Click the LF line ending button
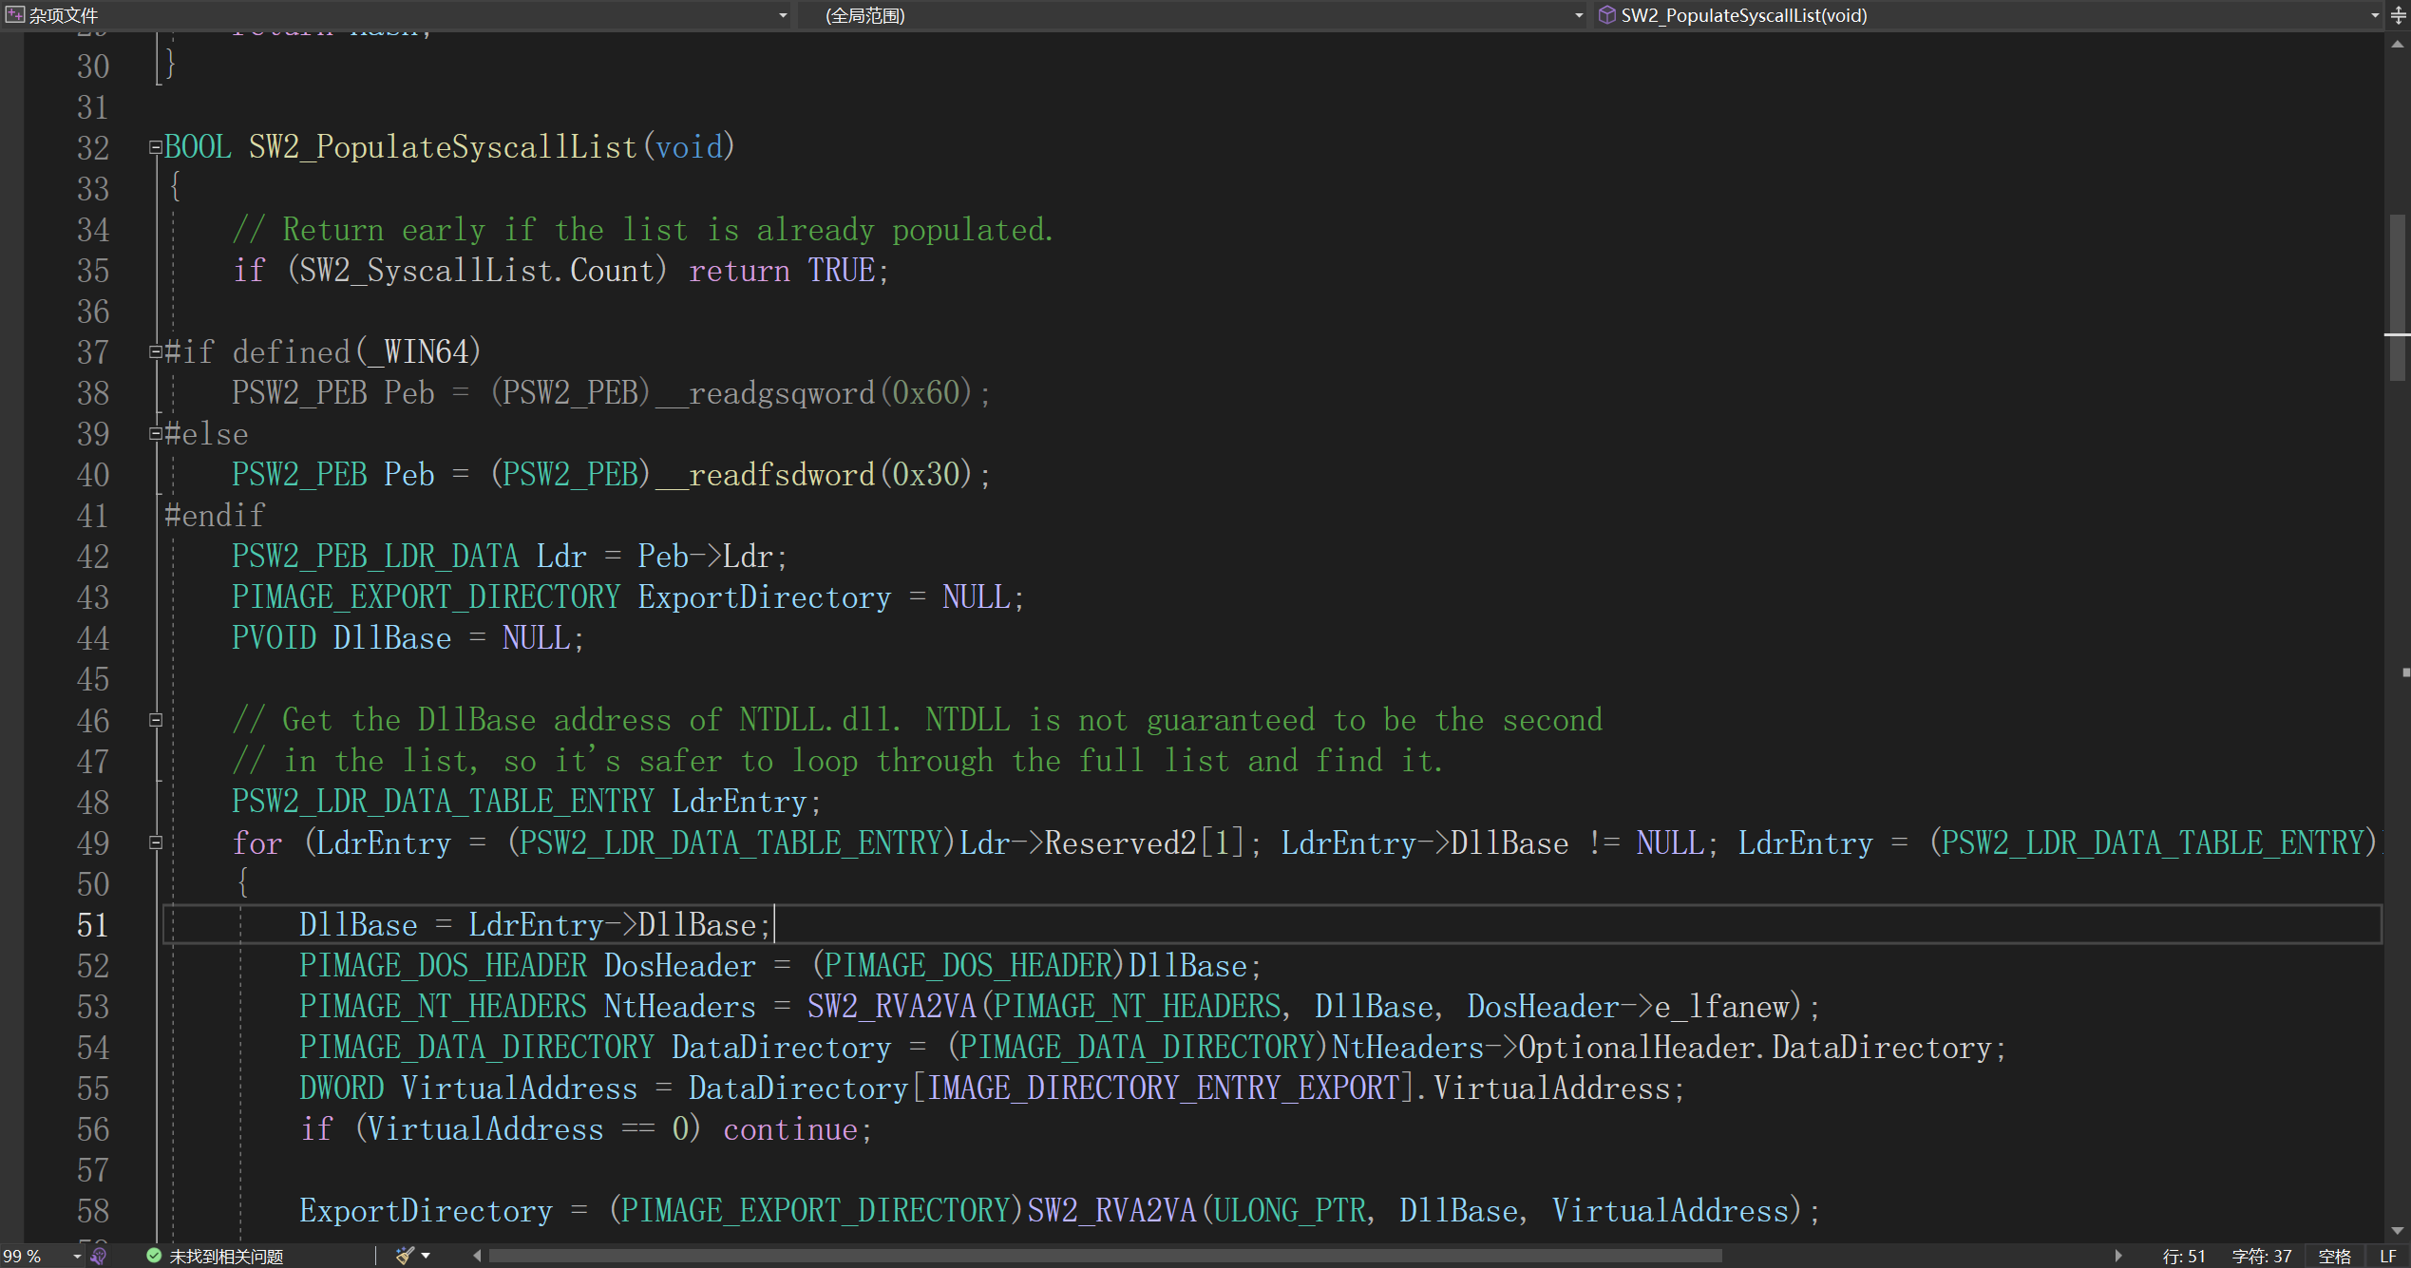The height and width of the screenshot is (1268, 2411). pyautogui.click(x=2388, y=1256)
